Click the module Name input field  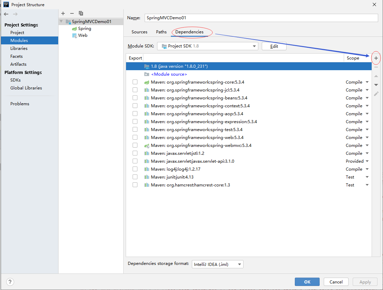[261, 18]
